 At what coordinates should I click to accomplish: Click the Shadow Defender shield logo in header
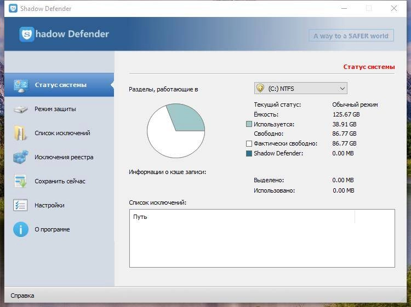click(27, 34)
